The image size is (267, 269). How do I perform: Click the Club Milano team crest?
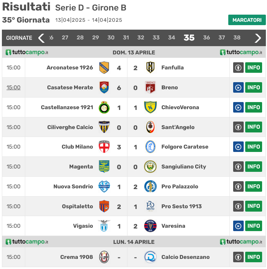pyautogui.click(x=104, y=147)
